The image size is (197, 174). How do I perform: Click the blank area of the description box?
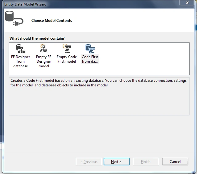coord(99,101)
